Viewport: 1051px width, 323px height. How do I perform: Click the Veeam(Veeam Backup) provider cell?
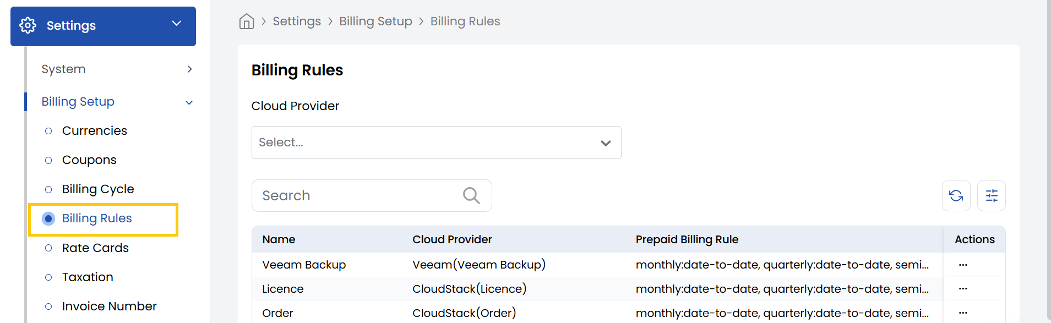click(479, 265)
